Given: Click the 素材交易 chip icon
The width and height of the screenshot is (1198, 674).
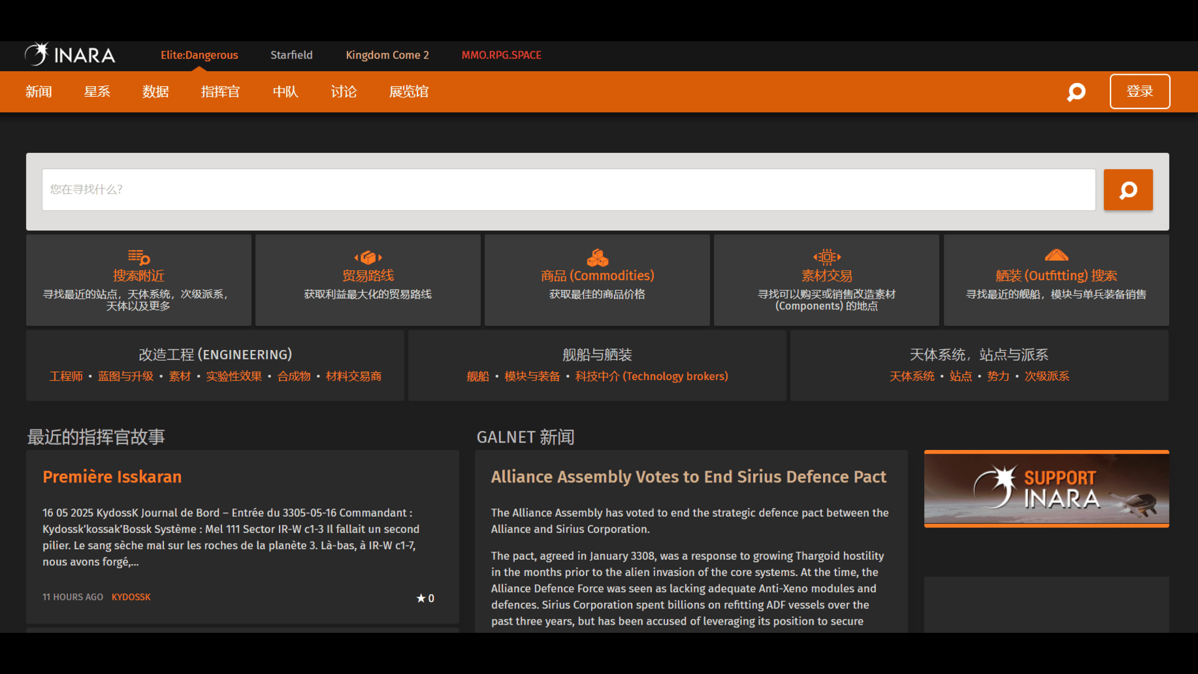Looking at the screenshot, I should (827, 256).
